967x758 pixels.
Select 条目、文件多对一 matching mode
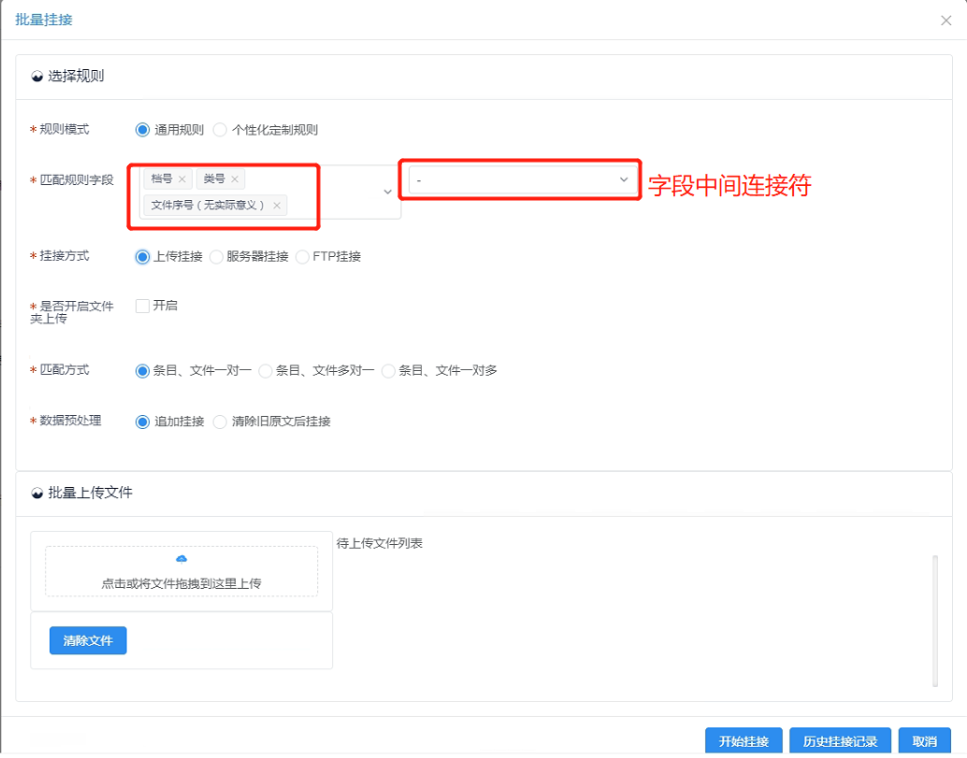pos(266,371)
